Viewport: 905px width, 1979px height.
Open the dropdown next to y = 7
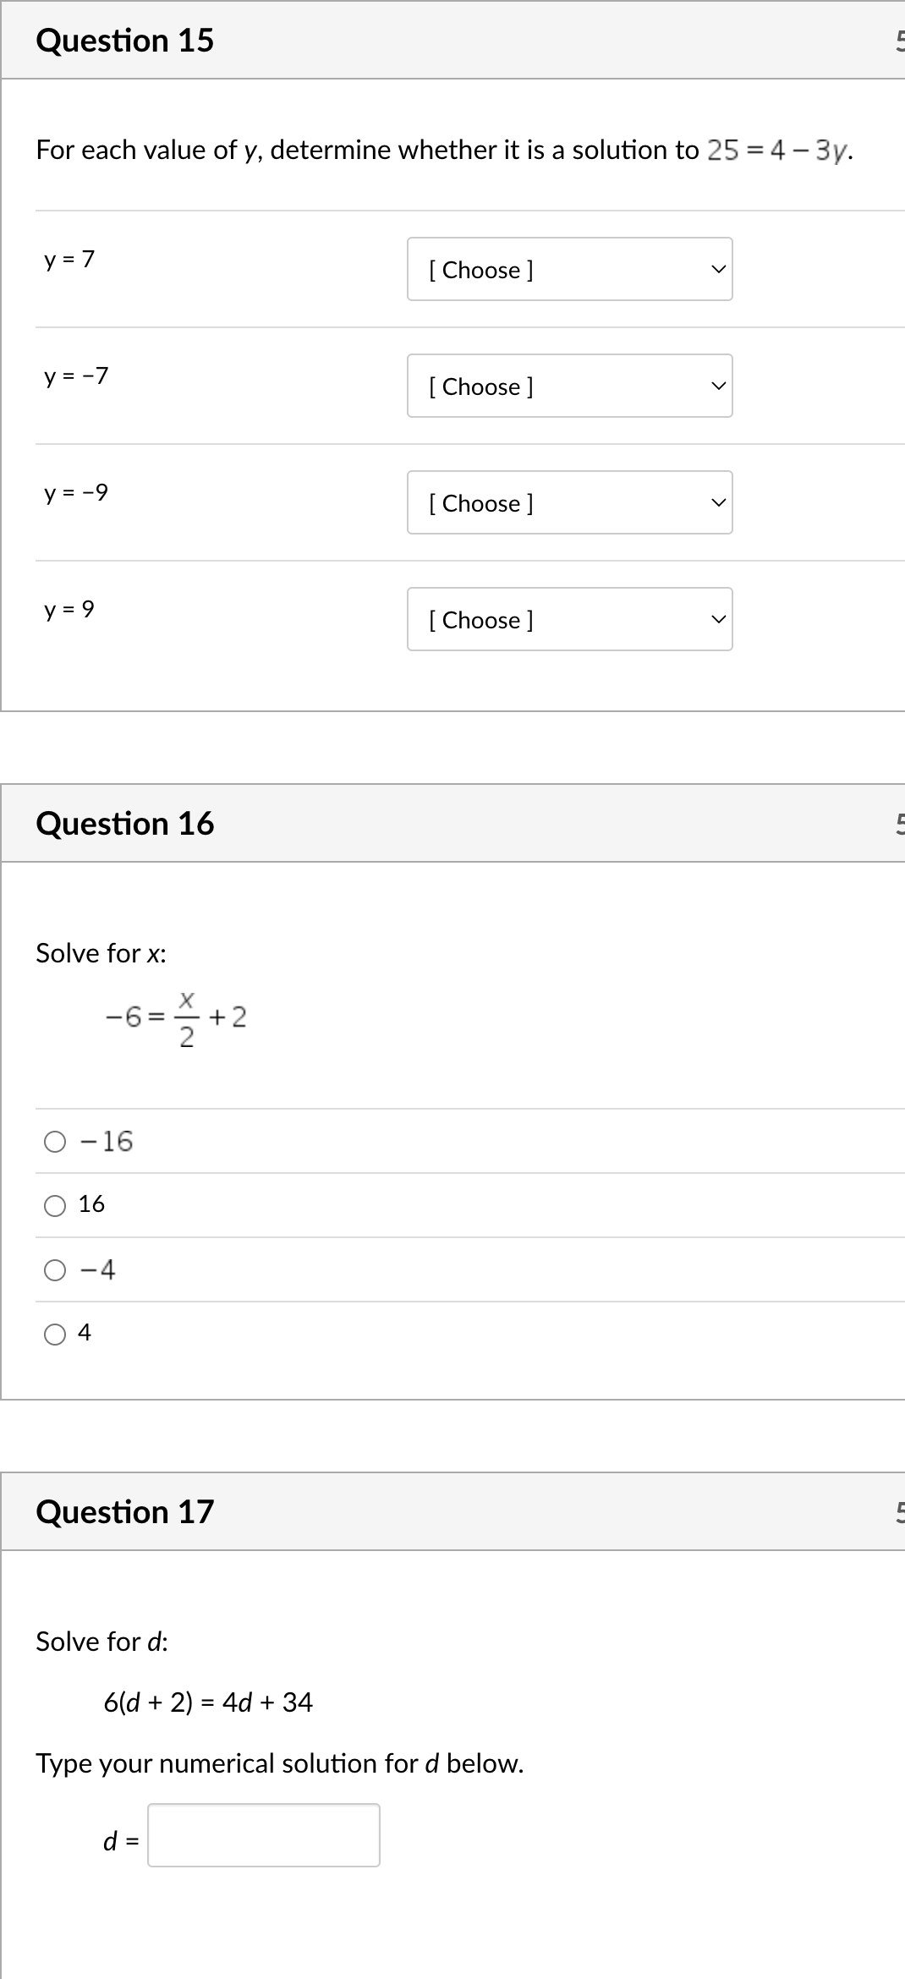click(569, 269)
